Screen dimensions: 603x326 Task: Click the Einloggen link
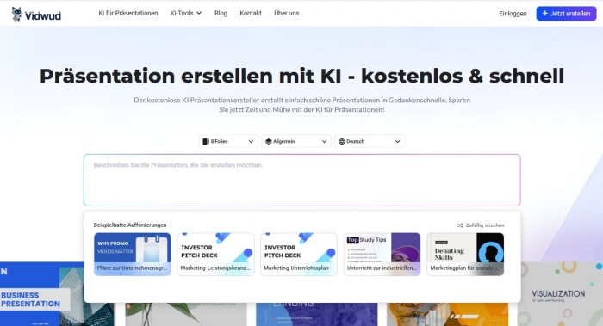513,14
